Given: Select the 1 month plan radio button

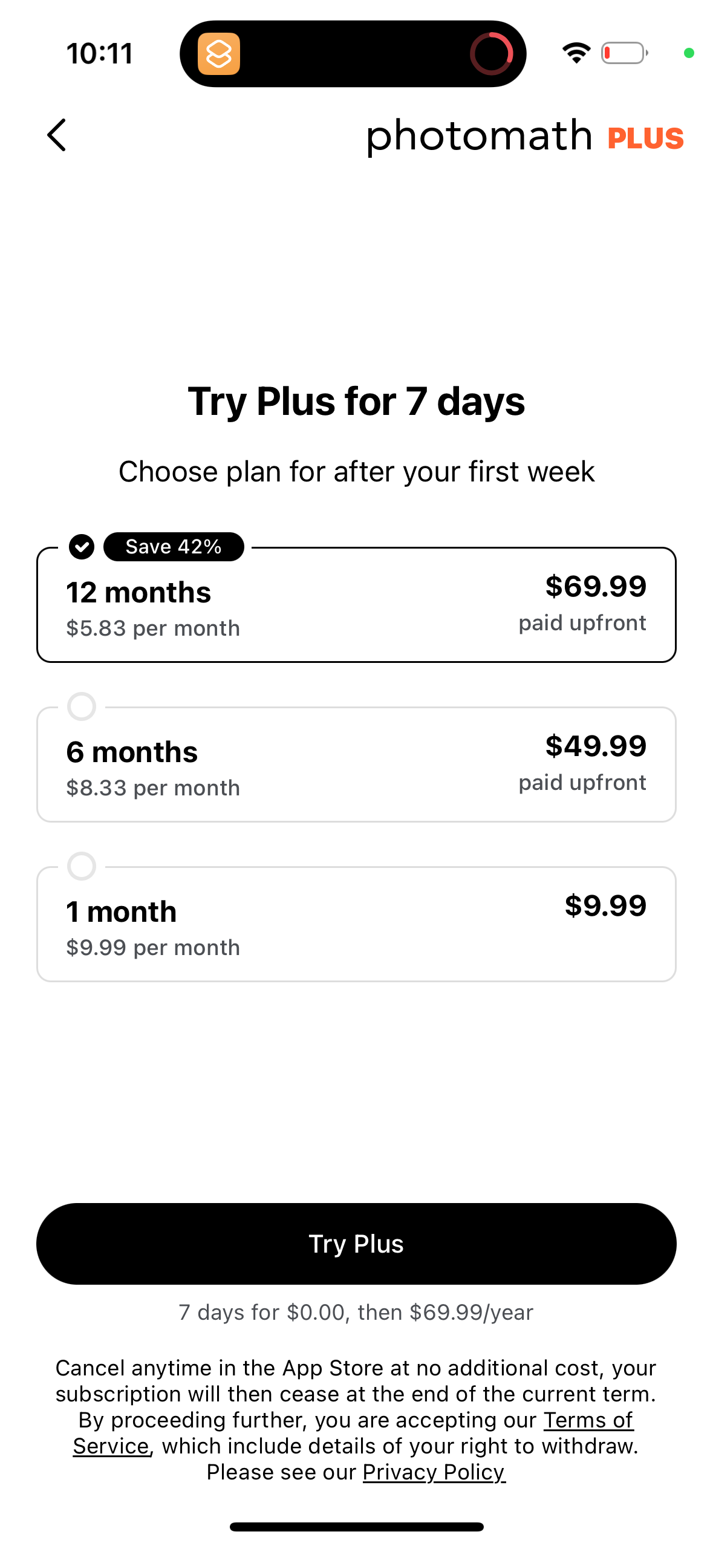Looking at the screenshot, I should click(x=82, y=866).
